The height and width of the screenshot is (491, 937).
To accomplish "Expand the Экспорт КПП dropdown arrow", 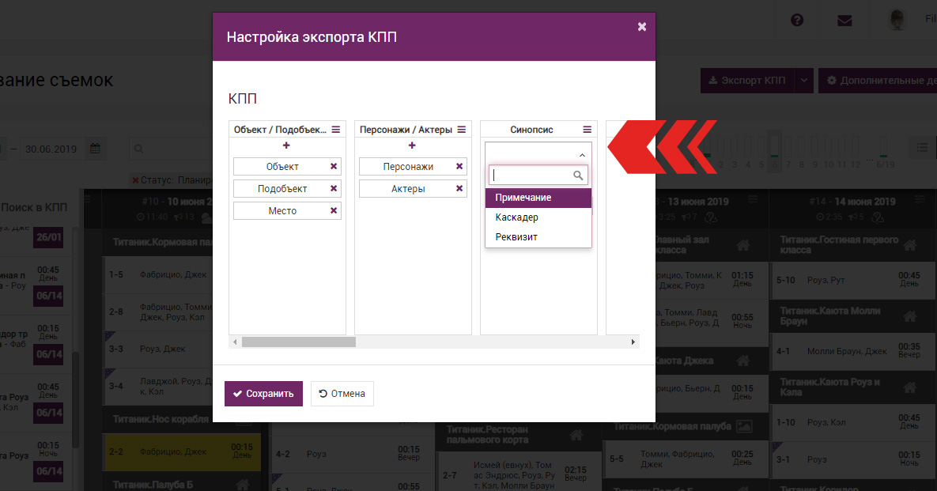I will (804, 80).
